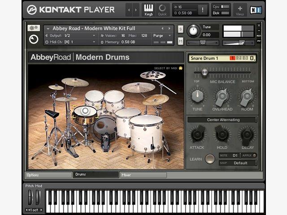Click the Pitch wheel

point(30,198)
